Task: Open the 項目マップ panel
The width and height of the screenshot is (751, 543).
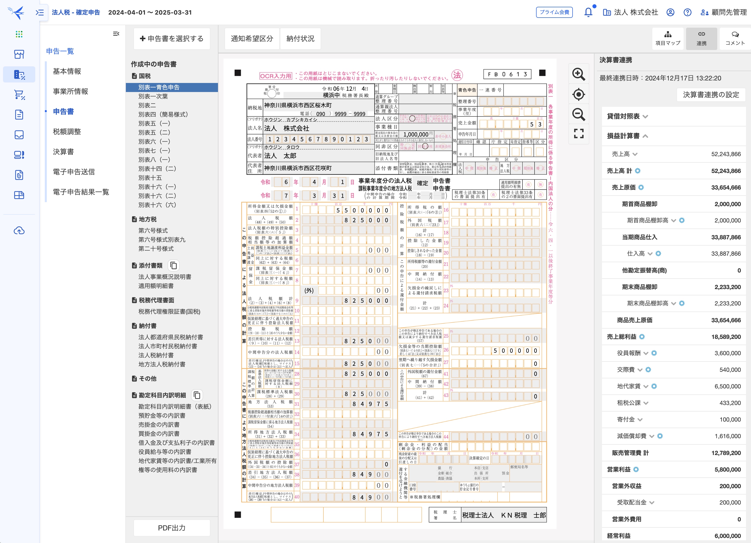Action: (667, 39)
